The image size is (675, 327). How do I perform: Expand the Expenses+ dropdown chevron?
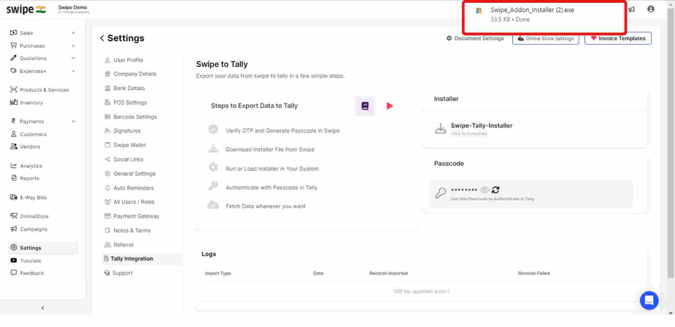coord(73,71)
